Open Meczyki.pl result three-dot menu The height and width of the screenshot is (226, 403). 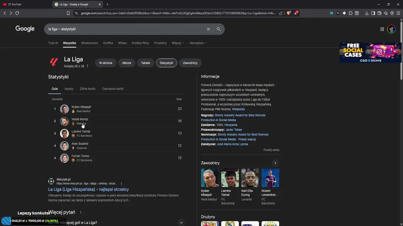[x=121, y=183]
